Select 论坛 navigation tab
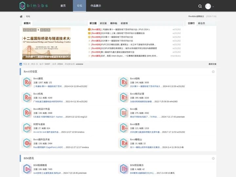 click(x=79, y=6)
